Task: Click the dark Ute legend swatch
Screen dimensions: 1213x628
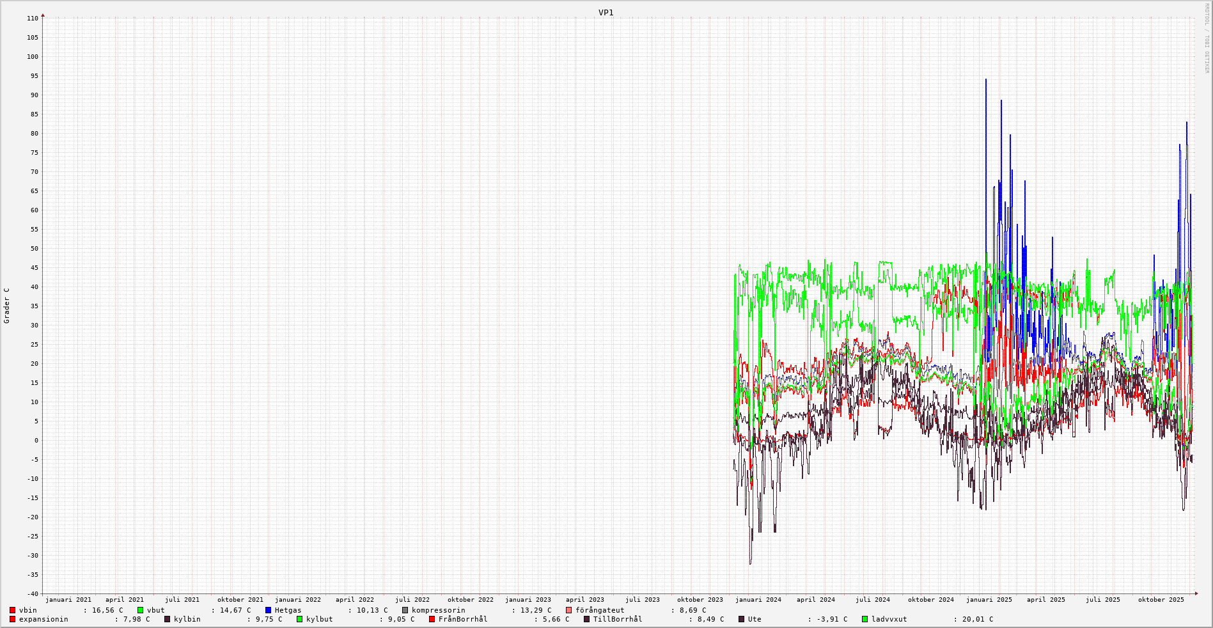Action: click(742, 619)
